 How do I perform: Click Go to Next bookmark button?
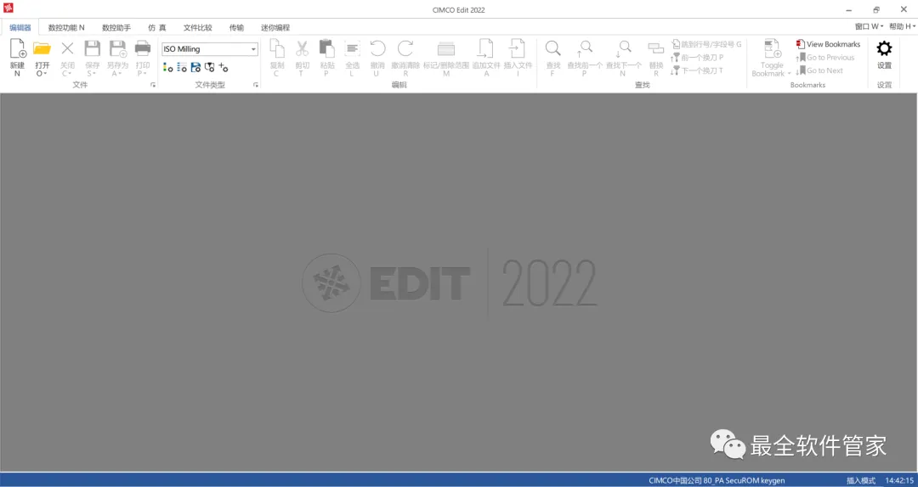(819, 70)
